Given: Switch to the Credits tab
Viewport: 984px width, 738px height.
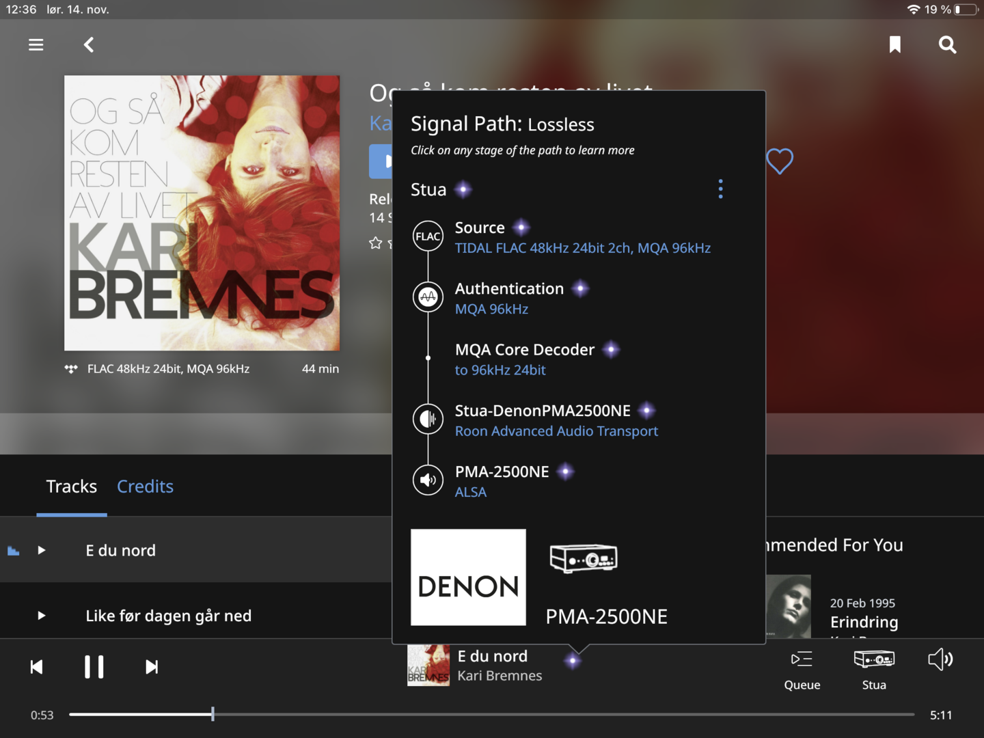Looking at the screenshot, I should [x=145, y=487].
